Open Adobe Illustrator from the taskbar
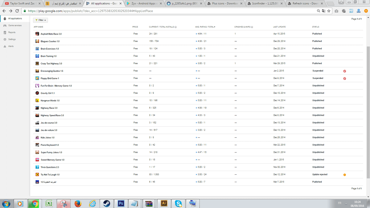The height and width of the screenshot is (208, 370). (x=164, y=203)
